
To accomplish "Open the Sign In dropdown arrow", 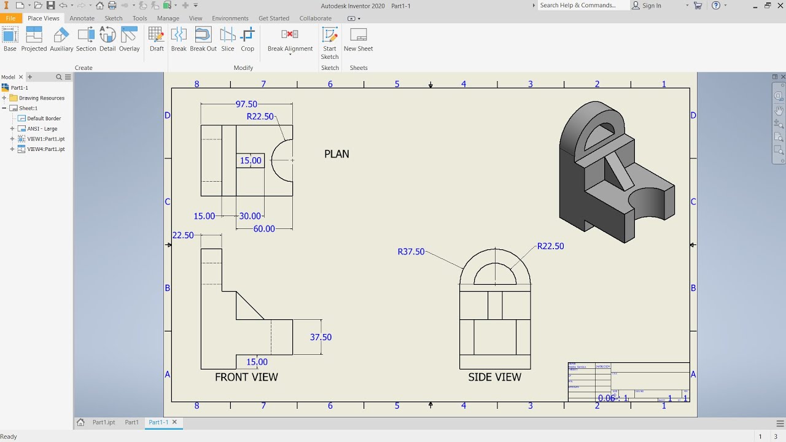I will click(687, 6).
